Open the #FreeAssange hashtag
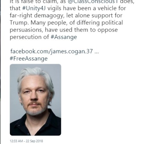 click(x=29, y=59)
